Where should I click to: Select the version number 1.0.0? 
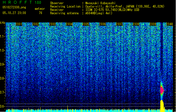38,3
